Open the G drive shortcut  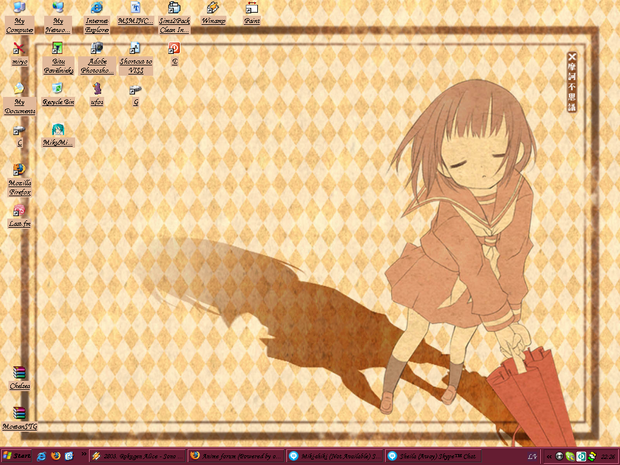[136, 95]
